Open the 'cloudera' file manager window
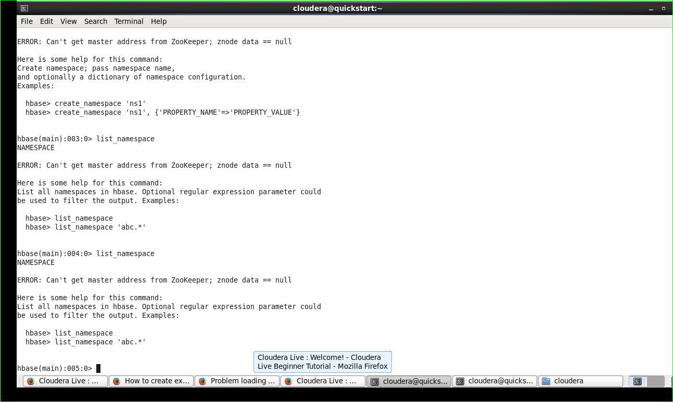 click(580, 381)
